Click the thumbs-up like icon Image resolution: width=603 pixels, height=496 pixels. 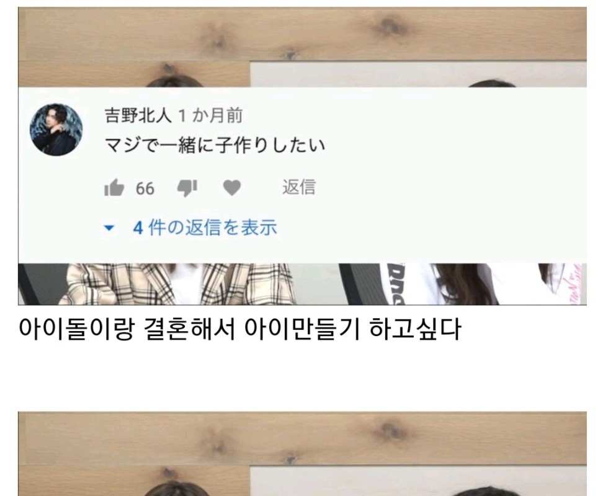114,187
